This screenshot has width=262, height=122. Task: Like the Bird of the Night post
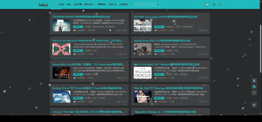click(x=205, y=78)
